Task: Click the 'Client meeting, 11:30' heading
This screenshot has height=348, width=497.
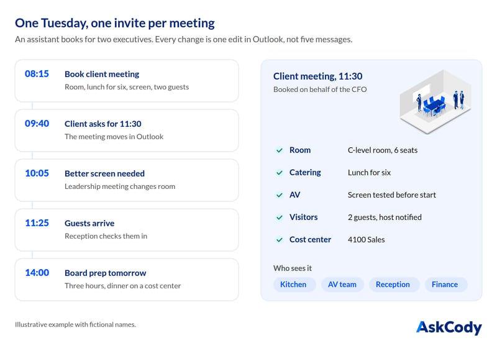Action: 318,76
